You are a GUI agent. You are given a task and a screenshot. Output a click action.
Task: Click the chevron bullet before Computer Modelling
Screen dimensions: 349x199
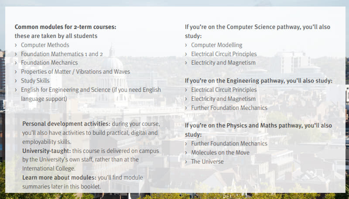pos(186,45)
